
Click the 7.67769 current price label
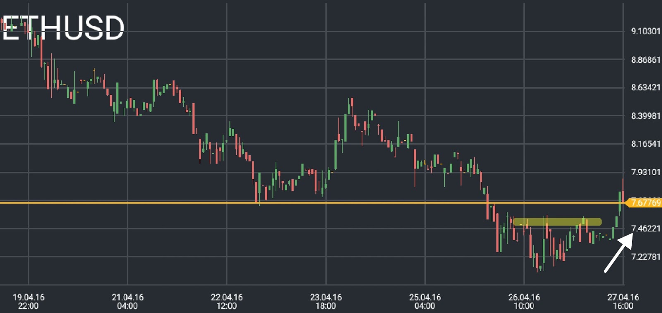[643, 202]
